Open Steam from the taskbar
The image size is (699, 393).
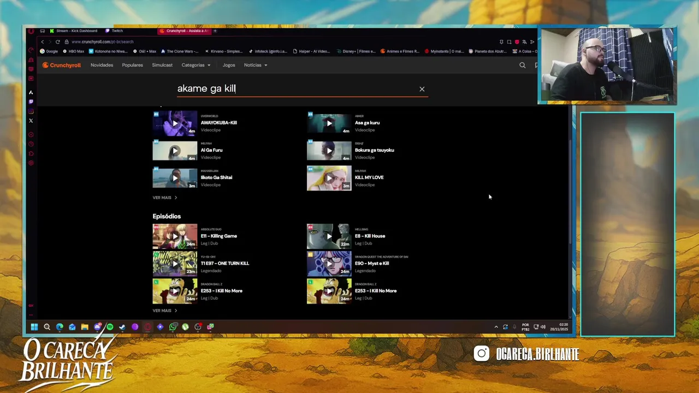click(x=122, y=327)
